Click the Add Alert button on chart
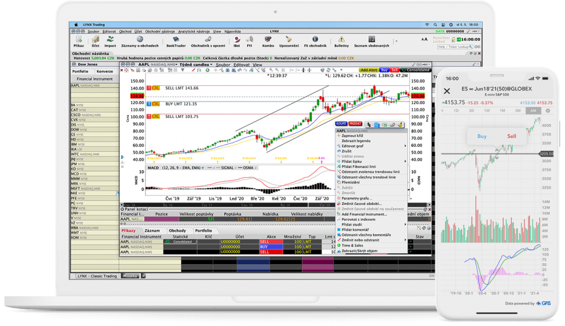This screenshot has height=326, width=565. [x=368, y=70]
